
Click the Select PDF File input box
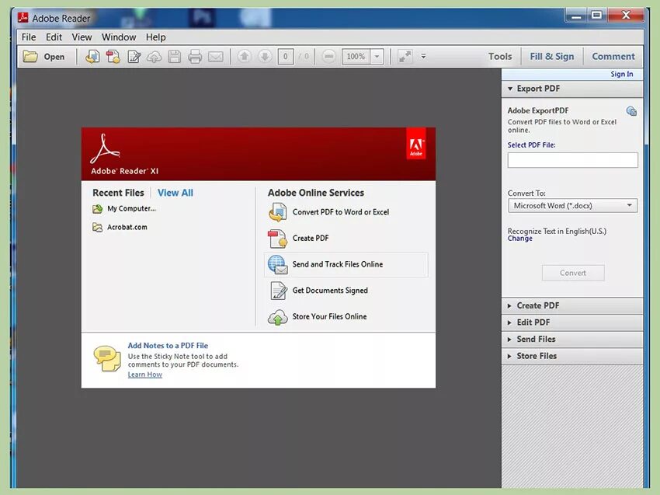click(x=572, y=160)
